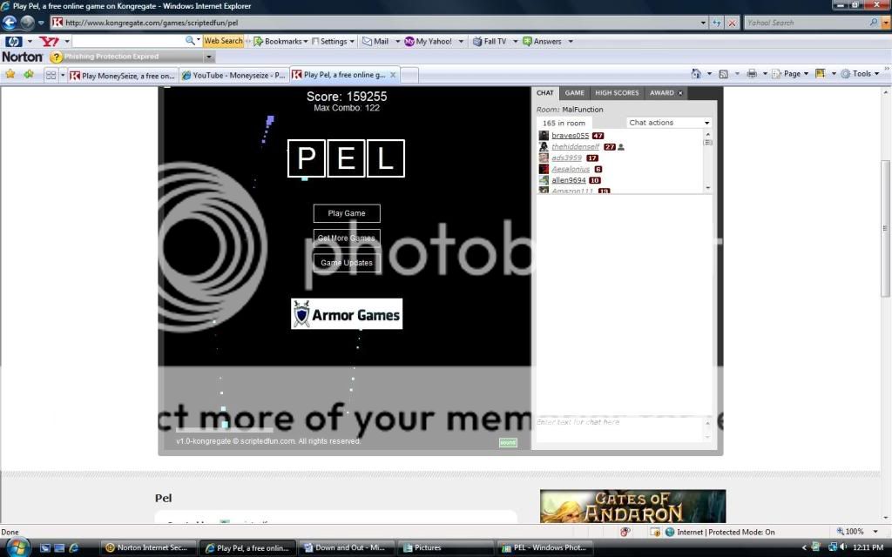Click the browser Forward arrow button
This screenshot has height=557, width=892.
tap(27, 23)
